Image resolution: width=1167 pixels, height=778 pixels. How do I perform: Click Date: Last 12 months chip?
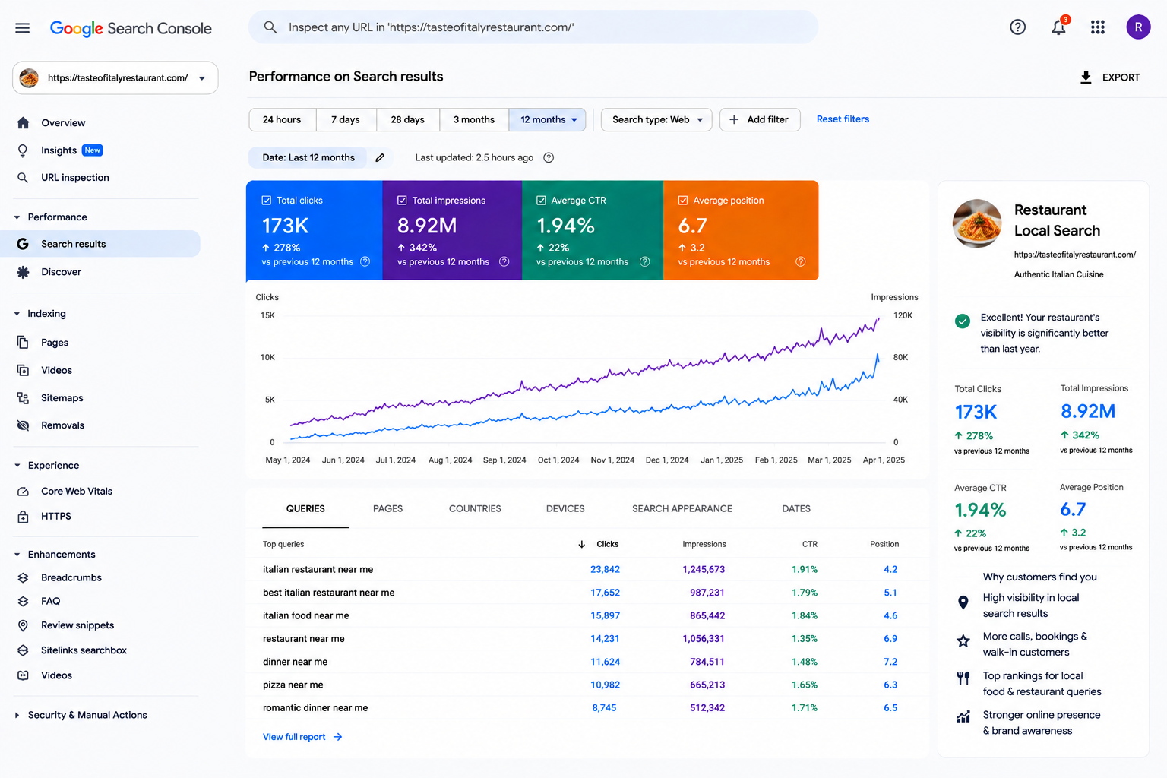pyautogui.click(x=308, y=158)
